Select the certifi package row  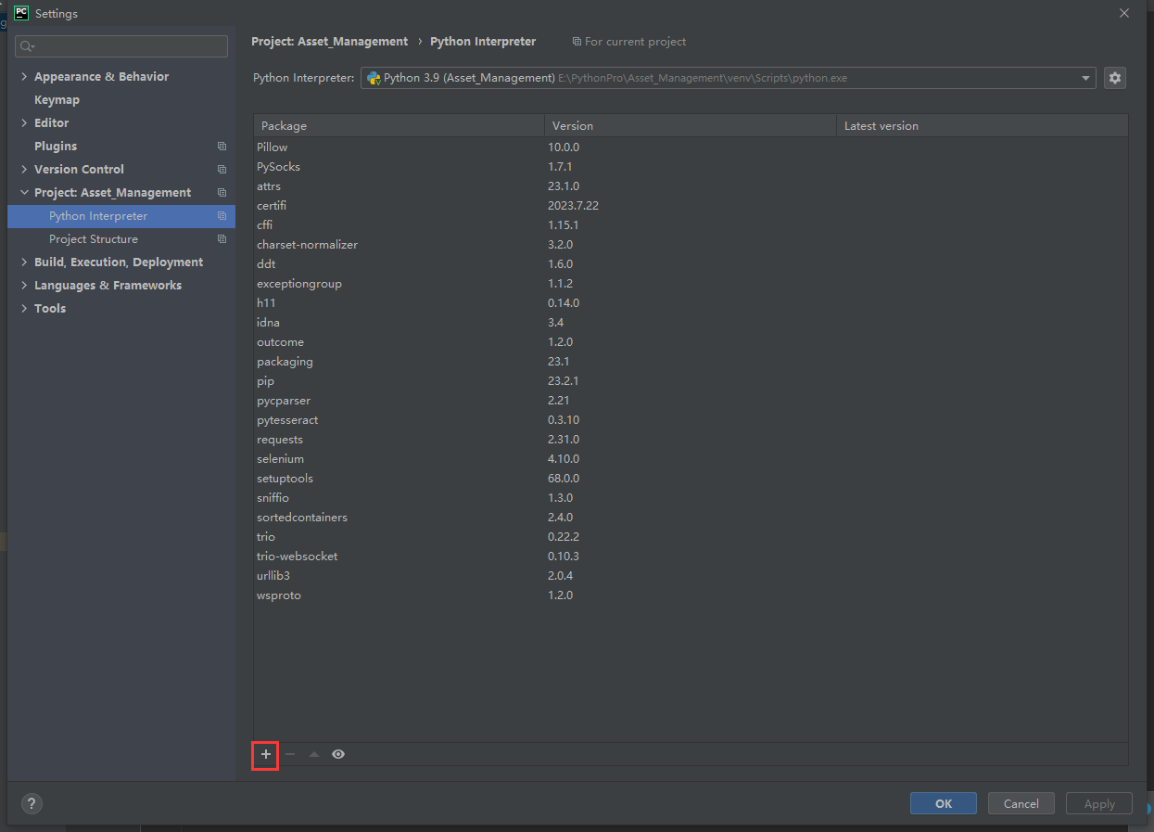pos(691,206)
